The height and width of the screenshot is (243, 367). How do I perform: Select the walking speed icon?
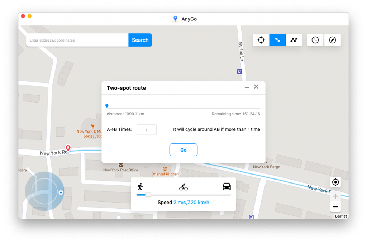pos(141,186)
